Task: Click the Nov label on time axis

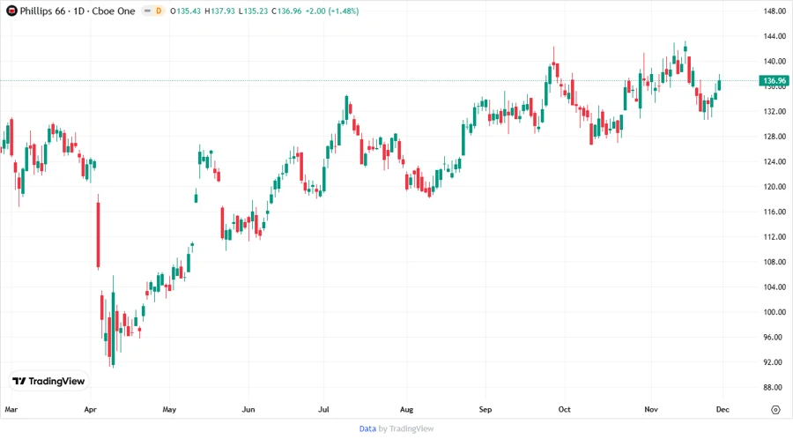Action: point(651,410)
